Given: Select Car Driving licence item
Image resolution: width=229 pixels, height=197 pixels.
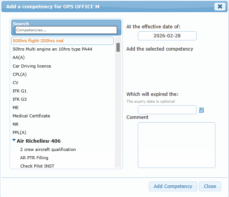Looking at the screenshot, I should pos(32,66).
